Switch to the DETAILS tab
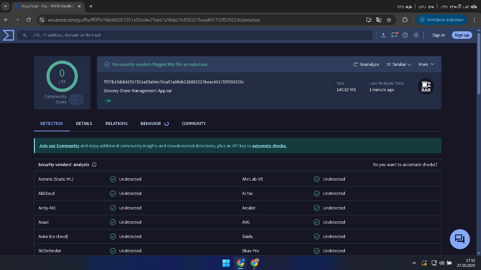The height and width of the screenshot is (270, 481). (x=84, y=123)
